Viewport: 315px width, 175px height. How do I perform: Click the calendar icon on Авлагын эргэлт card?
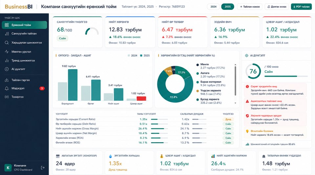tap(58, 156)
